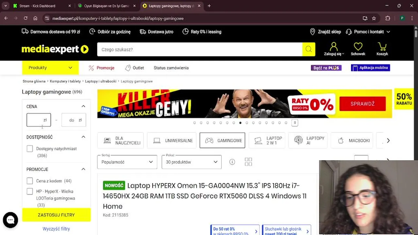Viewport: 418px width, 235px height.
Task: Click site information icon in address bar
Action: pos(47,18)
